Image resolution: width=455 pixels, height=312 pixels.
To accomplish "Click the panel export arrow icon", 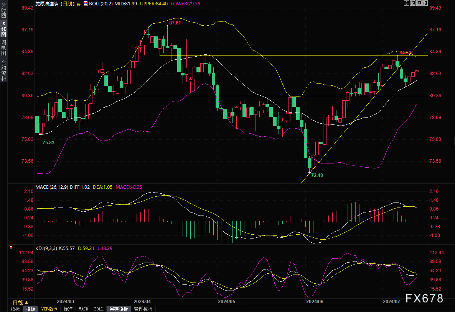I will coord(425,3).
